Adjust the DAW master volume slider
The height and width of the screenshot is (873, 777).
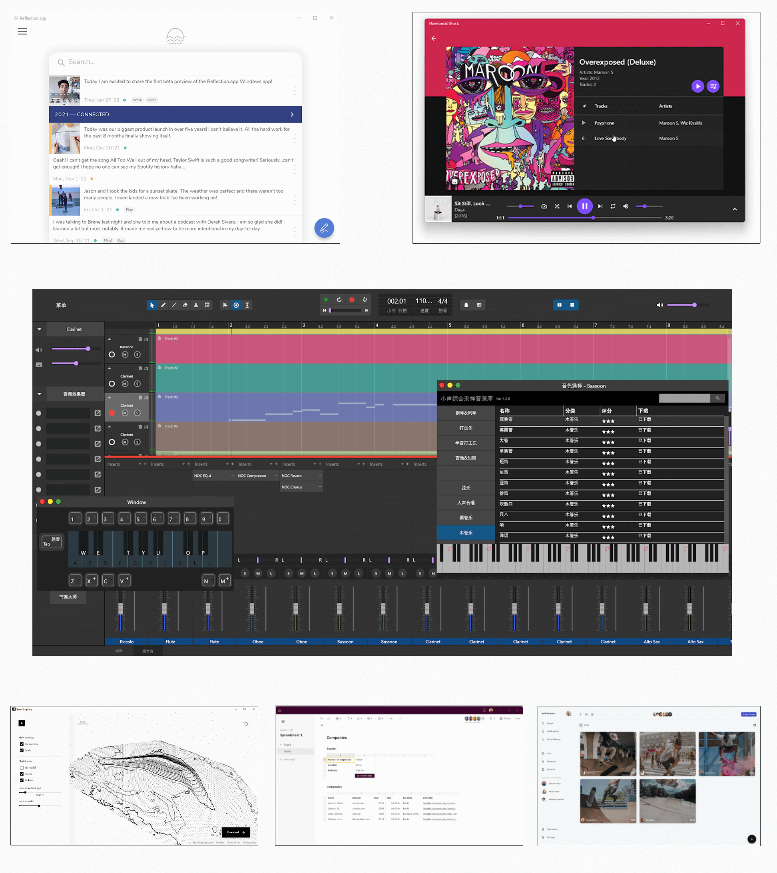click(695, 305)
